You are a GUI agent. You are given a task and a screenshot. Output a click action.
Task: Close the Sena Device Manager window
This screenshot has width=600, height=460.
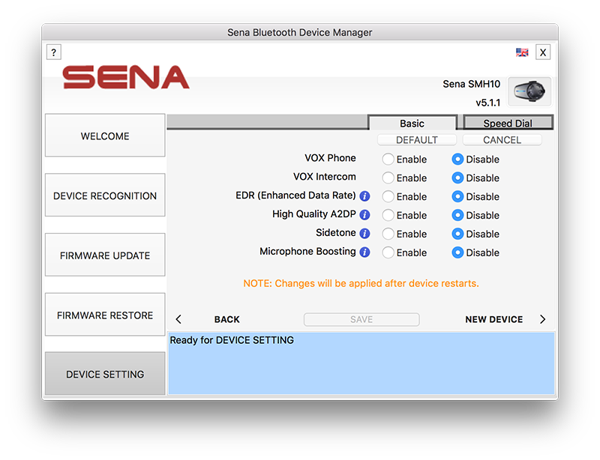[543, 52]
